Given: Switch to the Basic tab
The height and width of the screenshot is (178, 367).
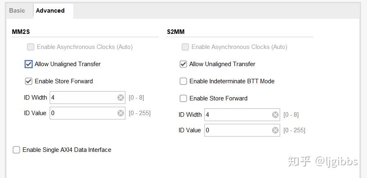Looking at the screenshot, I should click(x=17, y=11).
